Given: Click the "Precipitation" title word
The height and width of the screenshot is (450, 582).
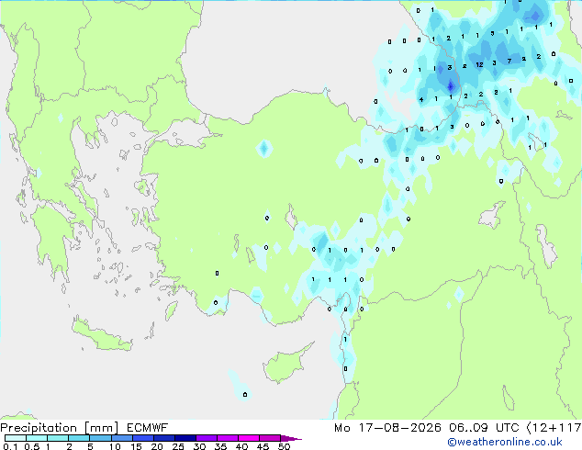Looking at the screenshot, I should [39, 428].
